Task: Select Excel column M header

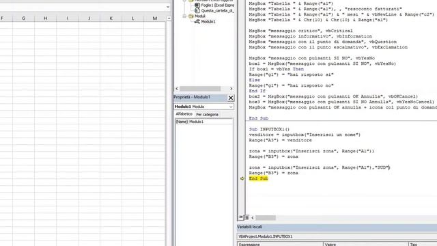Action: 155,18
